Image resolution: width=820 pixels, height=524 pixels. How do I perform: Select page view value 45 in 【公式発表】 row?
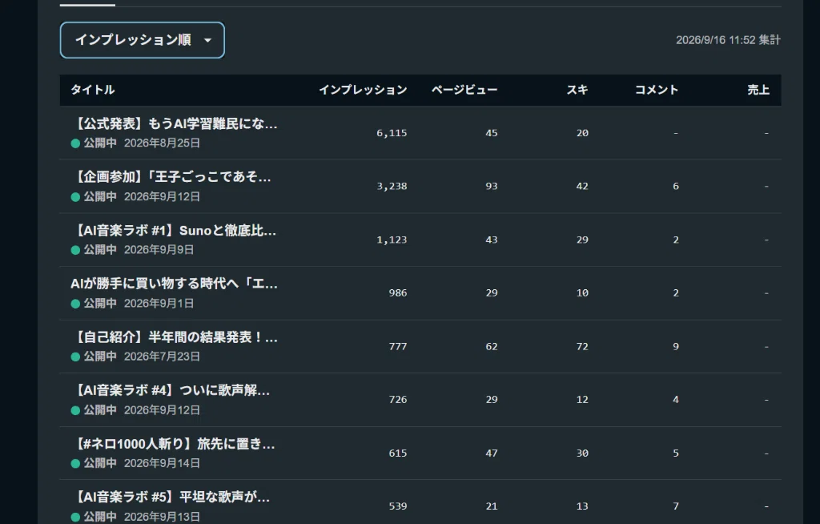coord(492,133)
